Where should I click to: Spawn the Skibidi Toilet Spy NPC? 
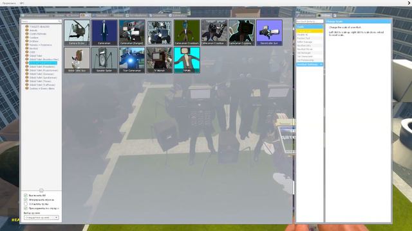[x=77, y=60]
